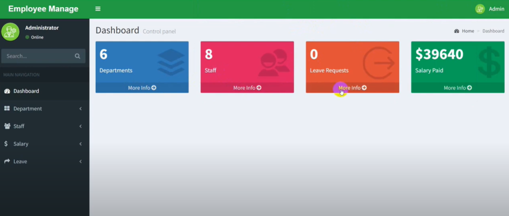Open More Info for Departments
This screenshot has height=216, width=509.
click(142, 87)
